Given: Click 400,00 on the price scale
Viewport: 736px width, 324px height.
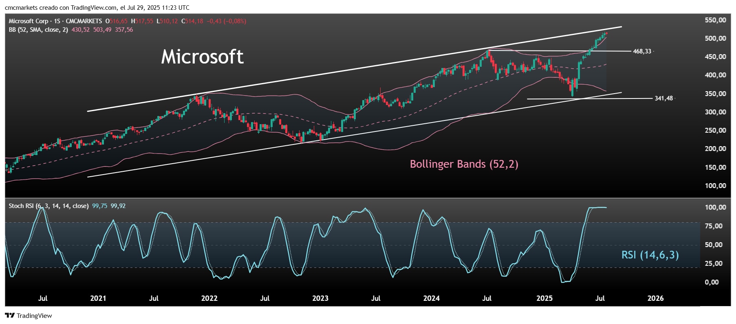Looking at the screenshot, I should pyautogui.click(x=716, y=75).
